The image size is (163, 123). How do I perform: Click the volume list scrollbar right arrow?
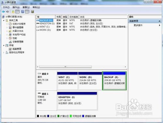[126, 67]
